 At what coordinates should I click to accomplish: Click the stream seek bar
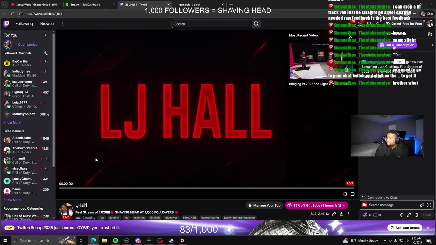point(206,188)
